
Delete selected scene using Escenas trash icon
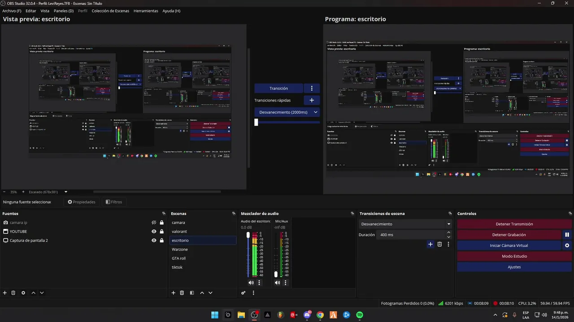click(x=182, y=293)
